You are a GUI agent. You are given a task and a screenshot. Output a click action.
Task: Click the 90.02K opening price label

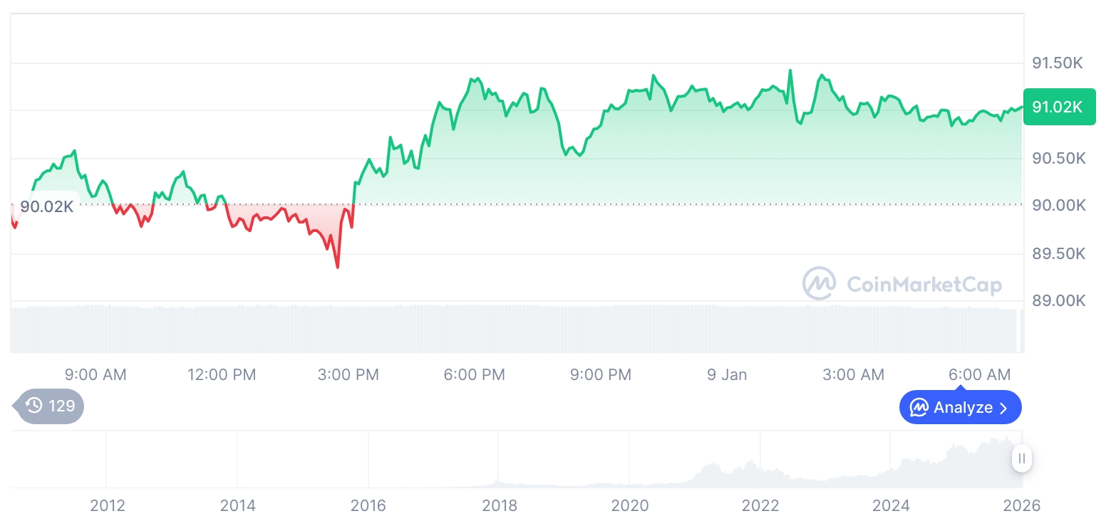(x=46, y=207)
